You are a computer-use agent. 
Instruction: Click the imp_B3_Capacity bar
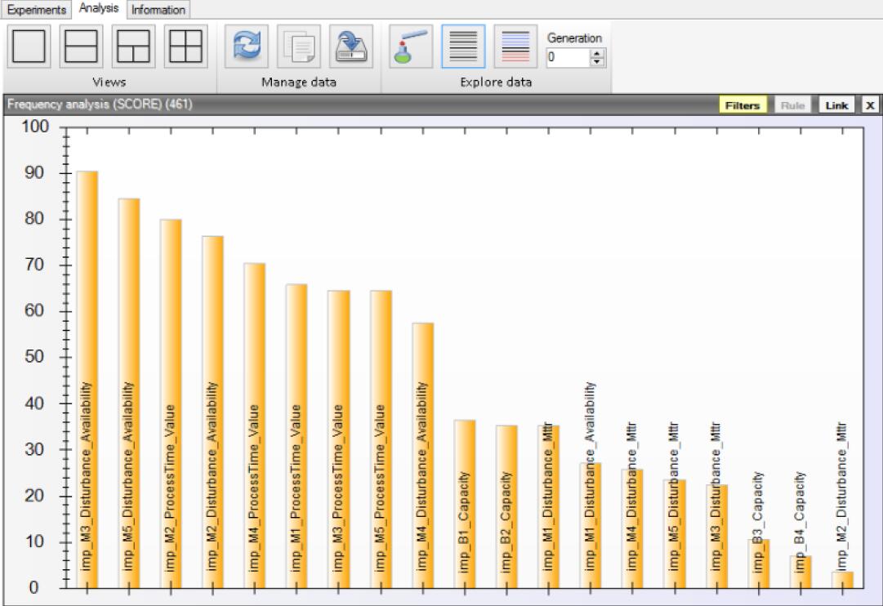point(759,564)
